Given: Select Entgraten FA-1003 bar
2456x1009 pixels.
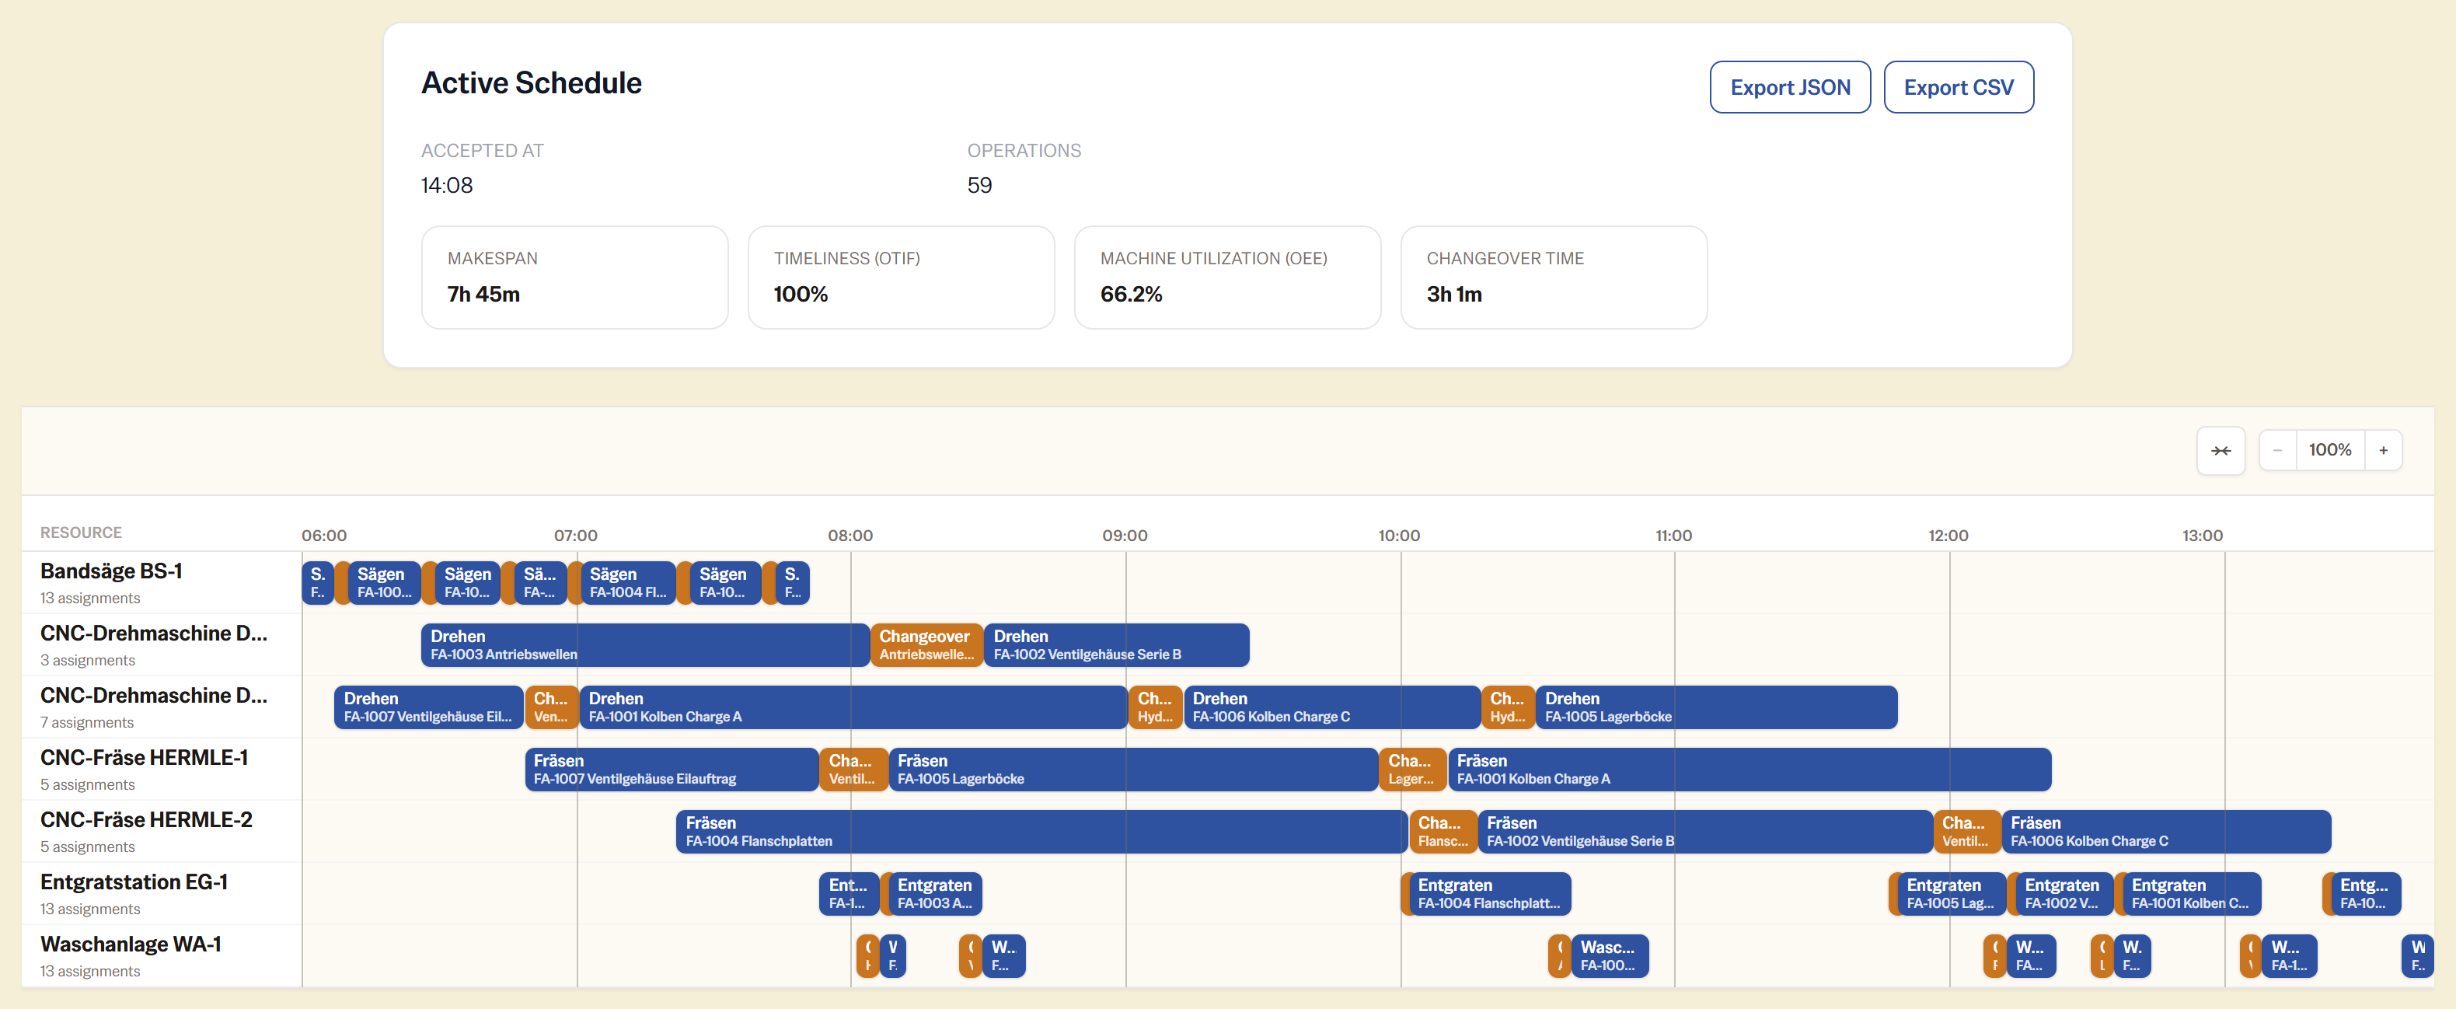Looking at the screenshot, I should pos(934,894).
